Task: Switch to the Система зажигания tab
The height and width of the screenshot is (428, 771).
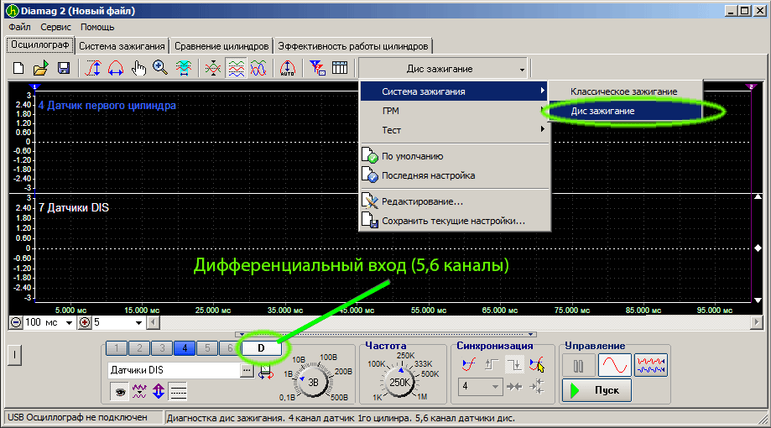Action: (122, 46)
